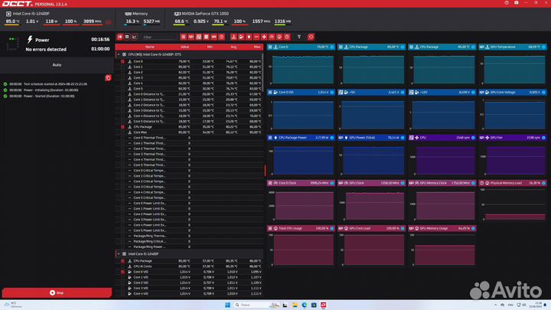Image resolution: width=551 pixels, height=310 pixels.
Task: Click the GPU Power (Total) graph header
Action: pyautogui.click(x=371, y=138)
